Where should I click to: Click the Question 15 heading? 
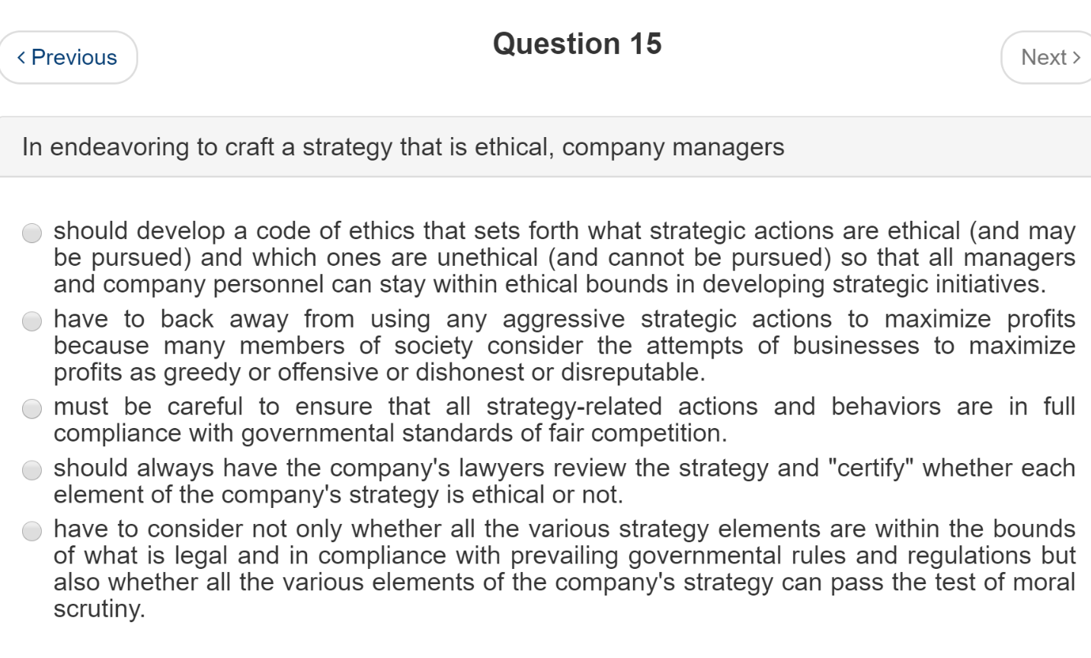[x=578, y=43]
